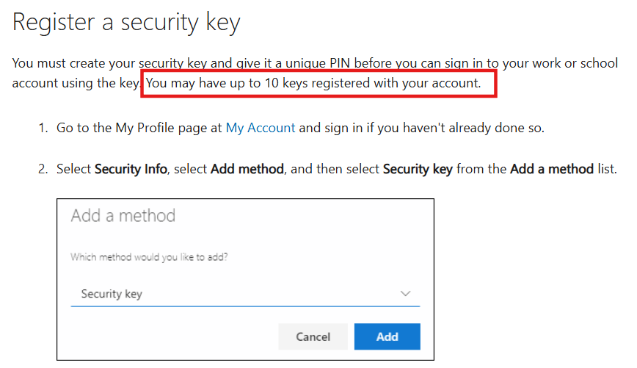Click the blue Add button

[387, 336]
